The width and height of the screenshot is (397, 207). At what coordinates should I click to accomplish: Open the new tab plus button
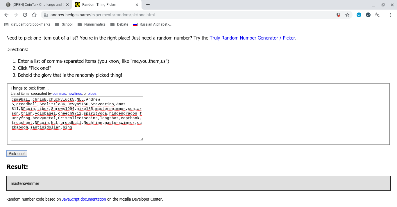tap(148, 5)
